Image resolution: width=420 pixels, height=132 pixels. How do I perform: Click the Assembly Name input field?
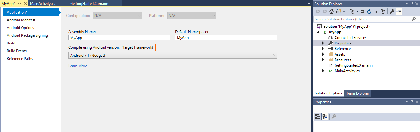point(119,37)
